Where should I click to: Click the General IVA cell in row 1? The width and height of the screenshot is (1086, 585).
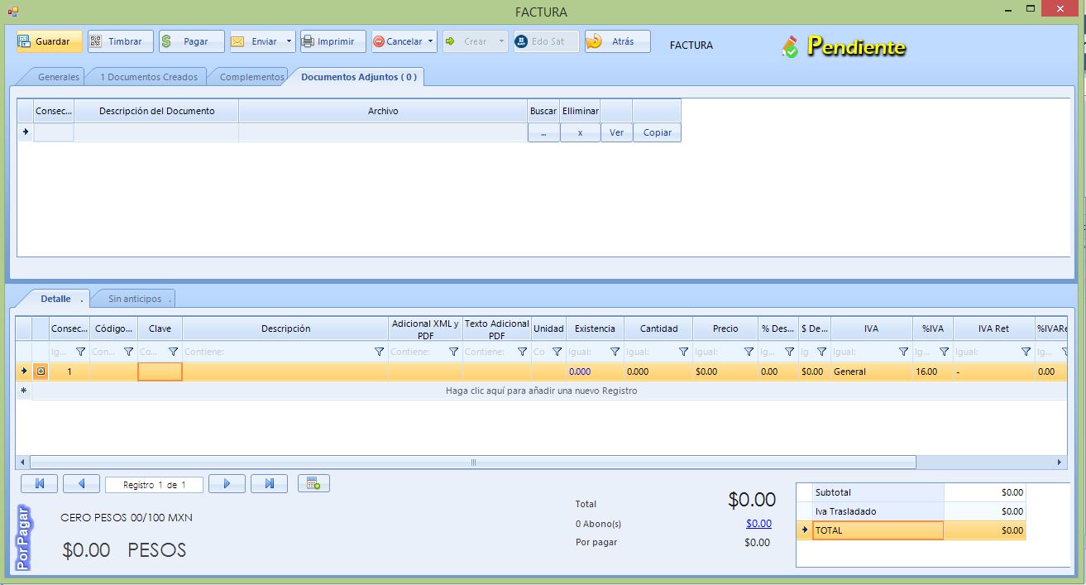872,372
